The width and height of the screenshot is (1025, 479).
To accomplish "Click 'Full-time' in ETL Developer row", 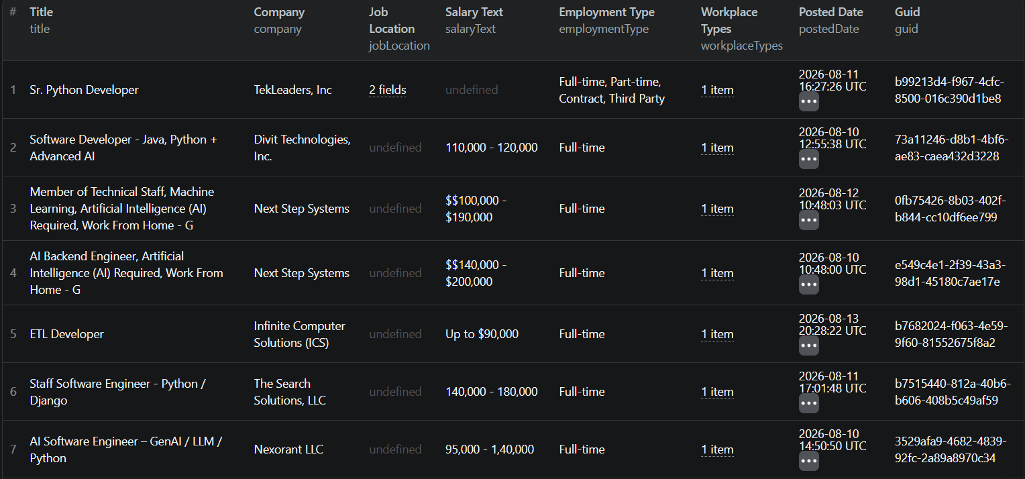I will pos(582,334).
